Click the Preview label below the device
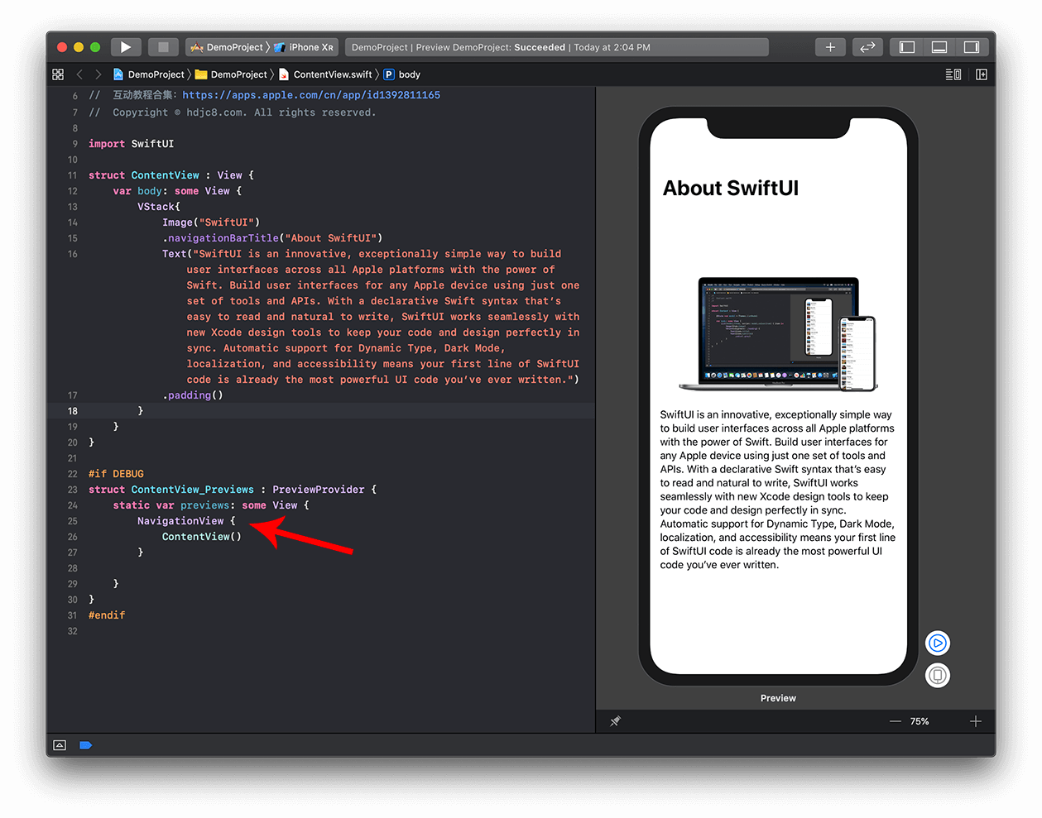This screenshot has height=818, width=1042. pyautogui.click(x=778, y=698)
